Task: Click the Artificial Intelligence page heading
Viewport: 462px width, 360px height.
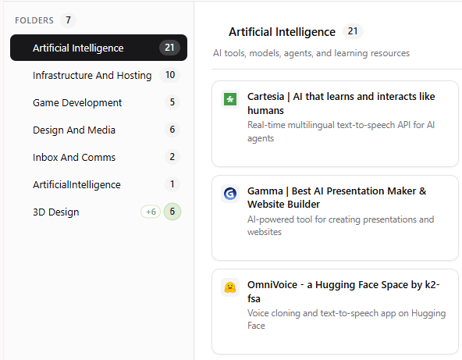Action: [282, 32]
